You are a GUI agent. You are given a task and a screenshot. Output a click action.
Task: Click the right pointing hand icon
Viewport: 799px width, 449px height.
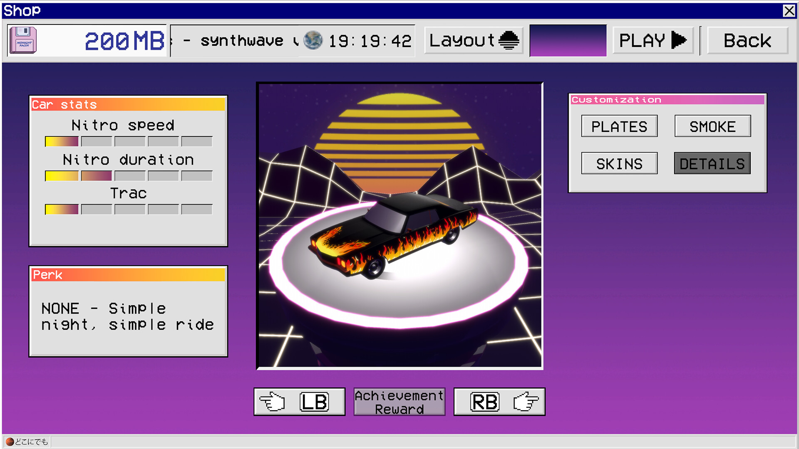(526, 402)
